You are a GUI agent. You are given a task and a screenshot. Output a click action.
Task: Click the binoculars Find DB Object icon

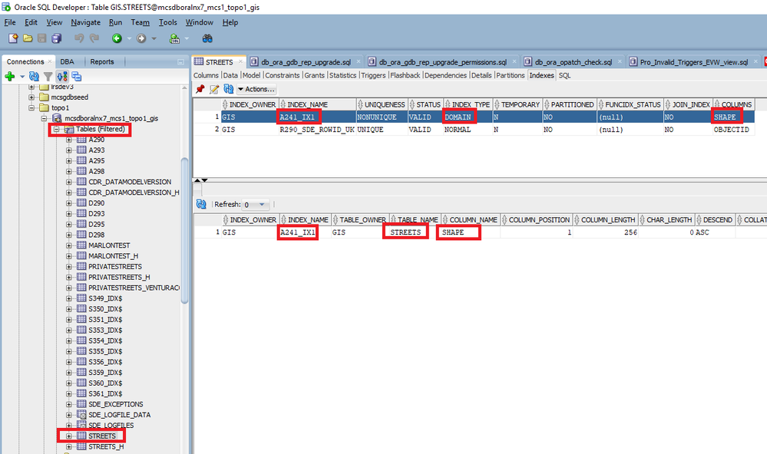(x=207, y=38)
